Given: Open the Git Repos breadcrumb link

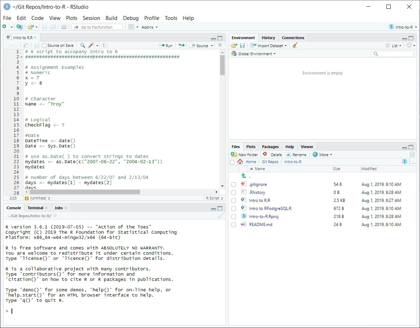Looking at the screenshot, I should coord(270,162).
